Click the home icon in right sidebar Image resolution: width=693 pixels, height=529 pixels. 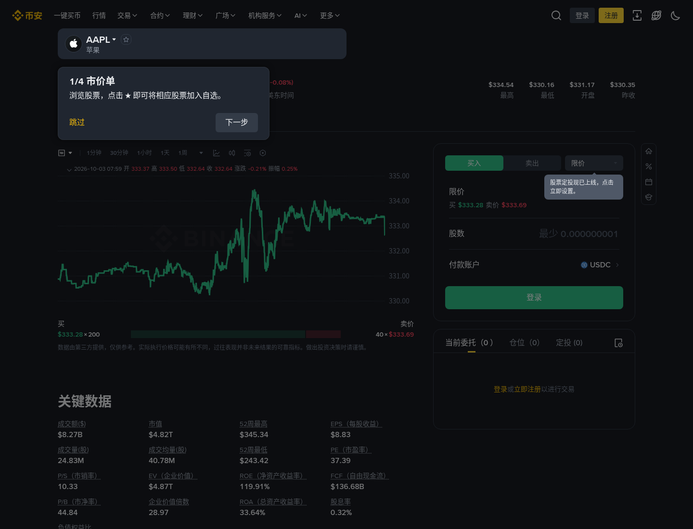[649, 151]
